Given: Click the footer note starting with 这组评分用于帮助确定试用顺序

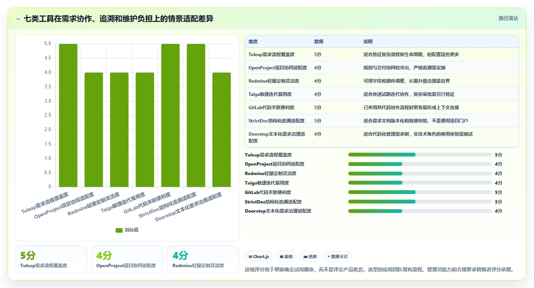Looking at the screenshot, I should point(380,270).
